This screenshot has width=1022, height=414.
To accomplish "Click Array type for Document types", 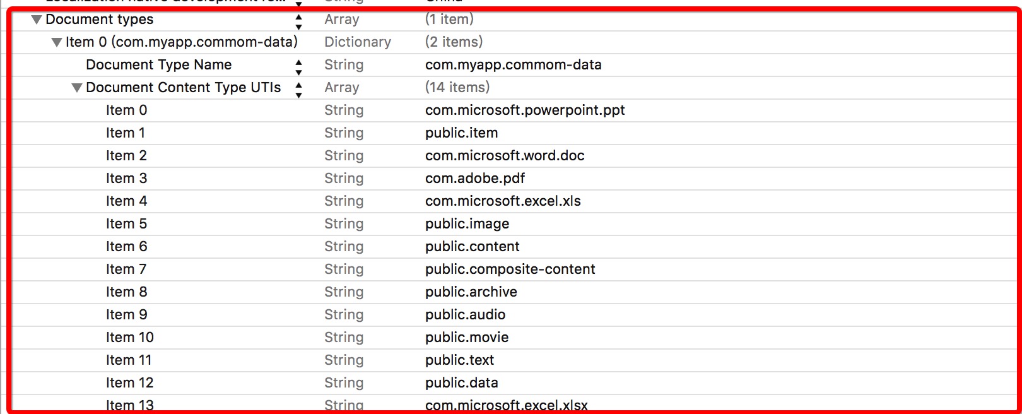I will 341,20.
